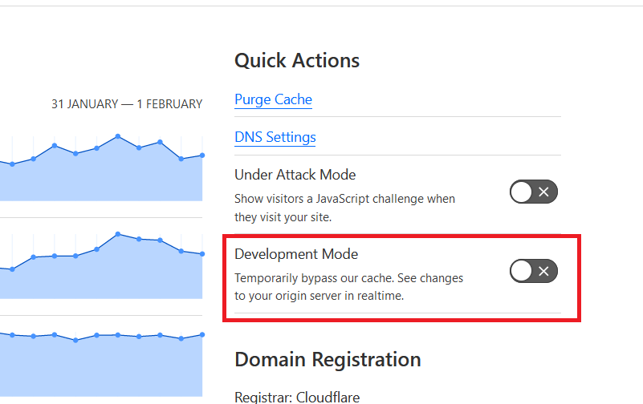Image resolution: width=643 pixels, height=404 pixels.
Task: Click the Temporarily bypass our cache description
Action: [348, 287]
